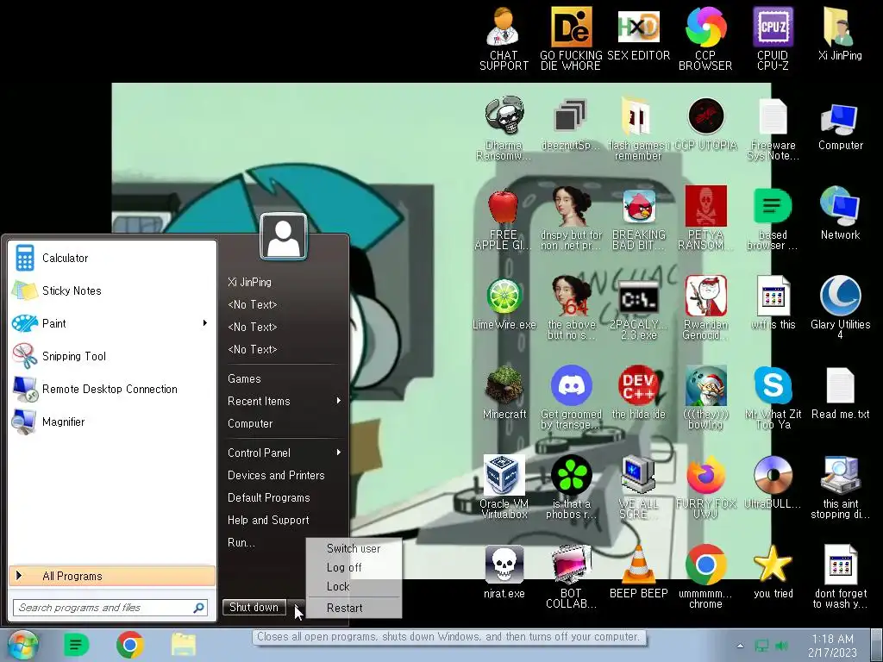Select the FREE APPLE GI... apple icon
The height and width of the screenshot is (662, 883).
[x=503, y=220]
